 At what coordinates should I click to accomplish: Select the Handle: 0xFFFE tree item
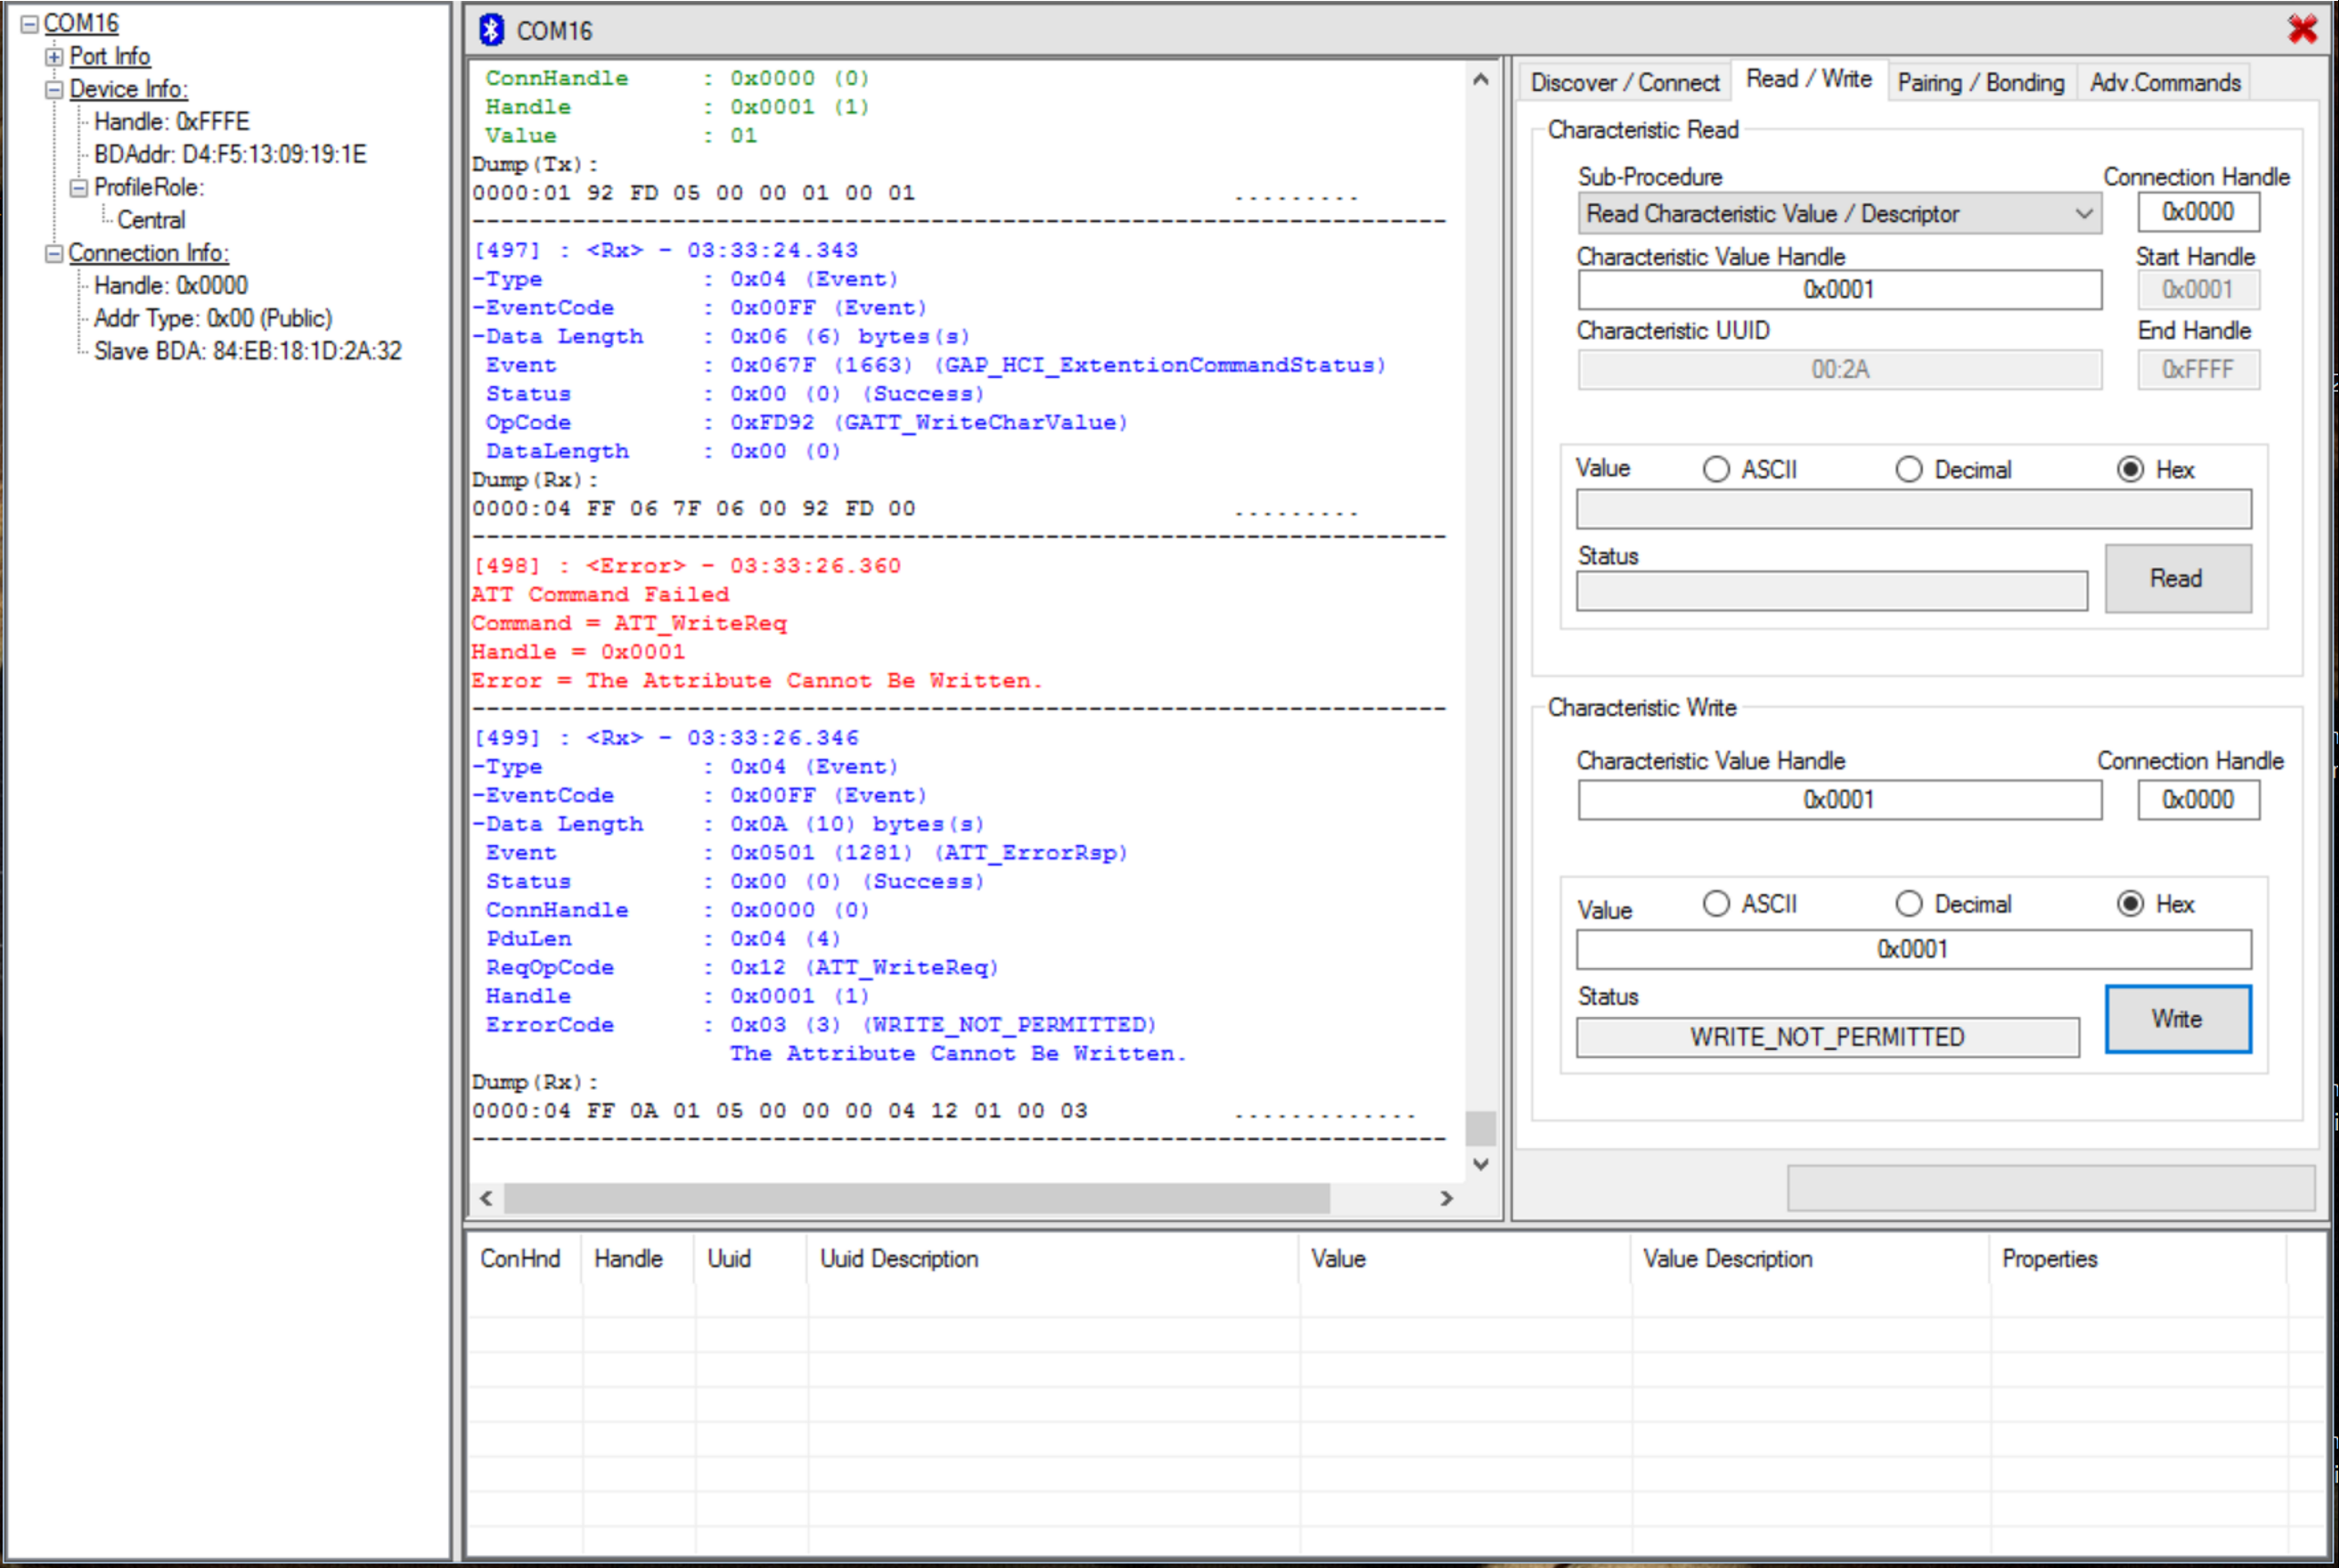coord(172,122)
